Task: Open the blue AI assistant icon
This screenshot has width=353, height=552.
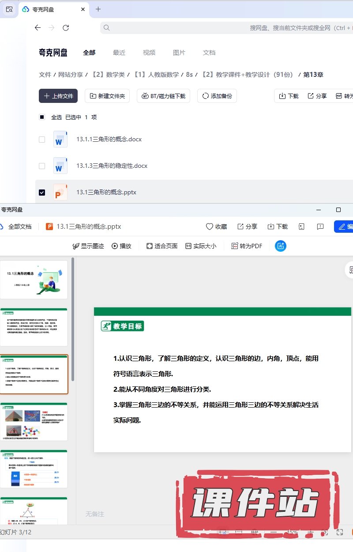Action: 280,246
